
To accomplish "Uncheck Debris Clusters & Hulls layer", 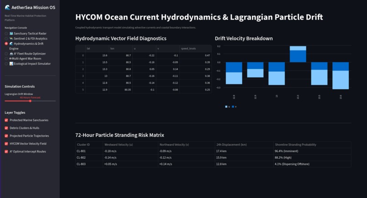I will tap(6, 128).
